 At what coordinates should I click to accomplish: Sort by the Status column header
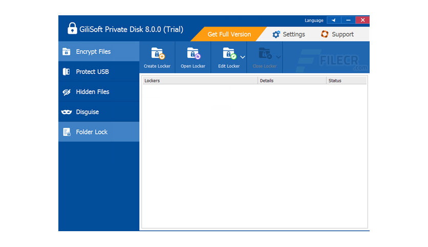(x=347, y=81)
